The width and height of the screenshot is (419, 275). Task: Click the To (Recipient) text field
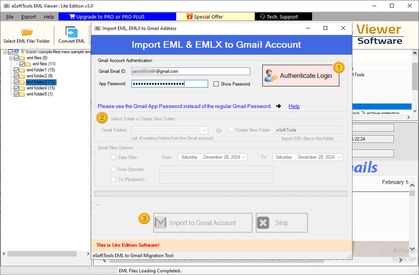(x=216, y=179)
